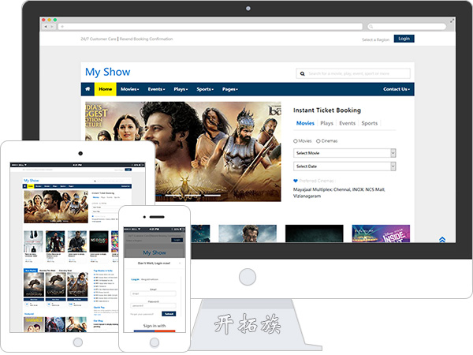Click Mayajaal Multiplex cinemas text
473x355 pixels.
pos(339,192)
